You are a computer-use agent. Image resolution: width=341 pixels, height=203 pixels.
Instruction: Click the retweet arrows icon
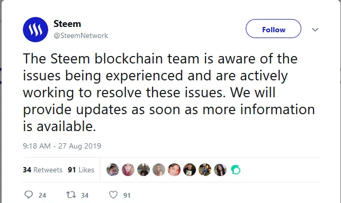pos(71,195)
